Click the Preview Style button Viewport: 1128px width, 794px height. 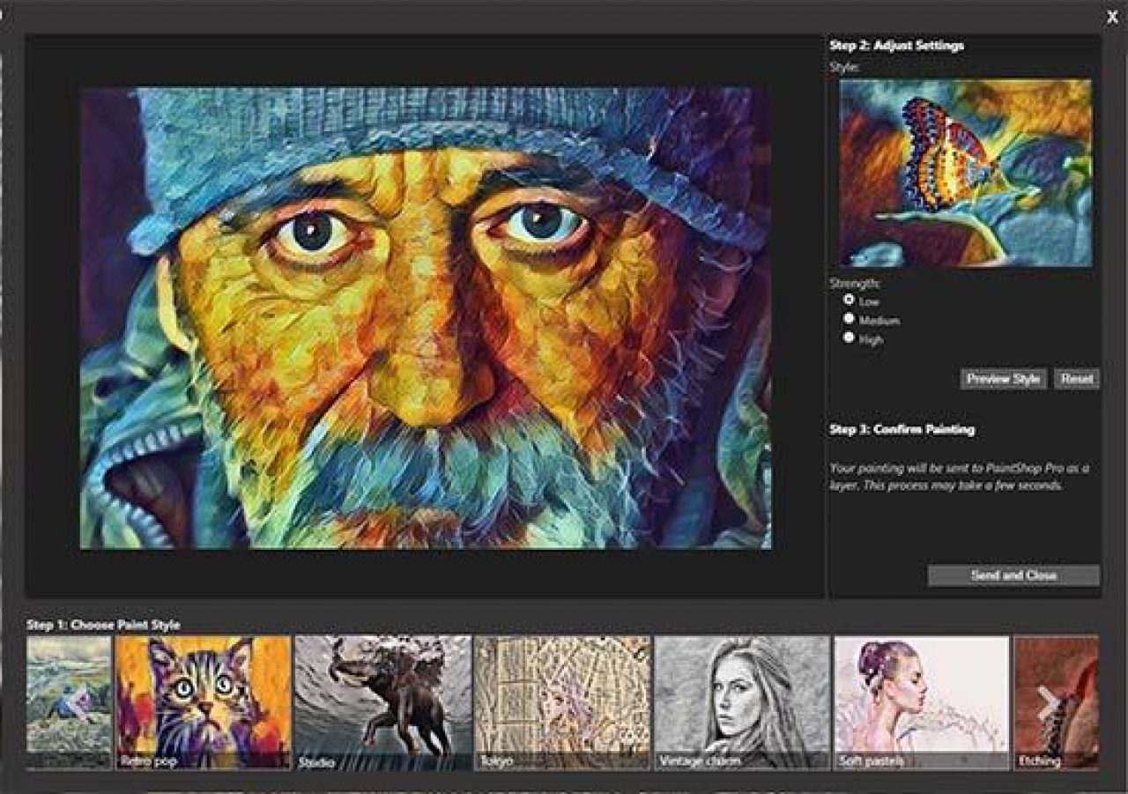pos(1002,378)
